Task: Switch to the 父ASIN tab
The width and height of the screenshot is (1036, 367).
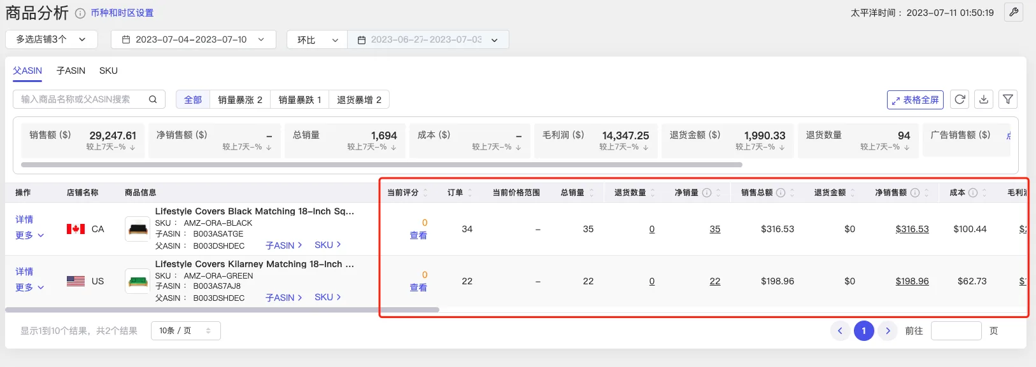Action: (27, 71)
